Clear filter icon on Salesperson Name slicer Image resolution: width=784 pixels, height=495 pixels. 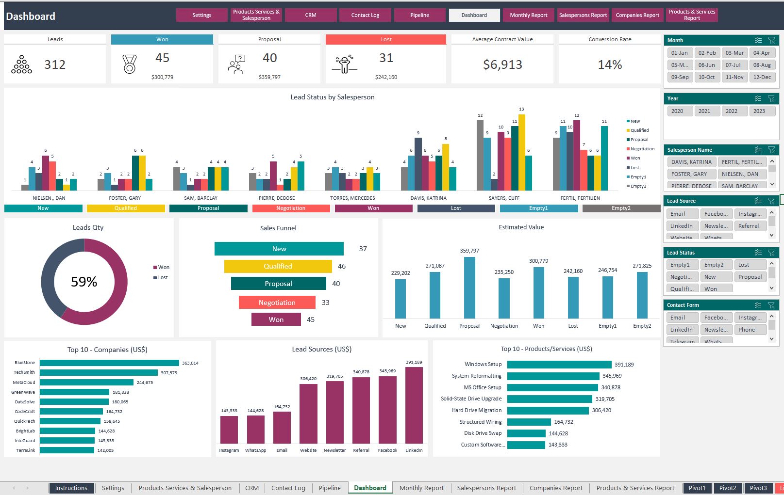(771, 150)
